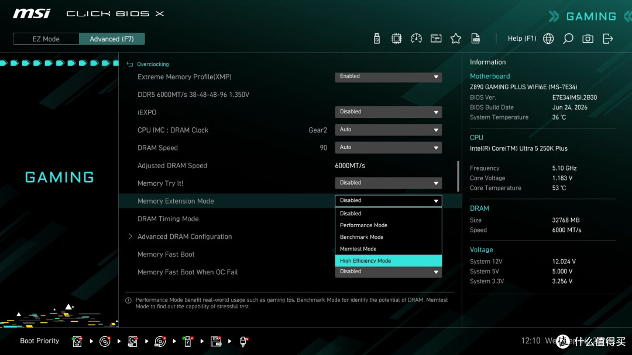Select the green-checked hard disk boot device
This screenshot has width=632, height=355.
(x=77, y=342)
